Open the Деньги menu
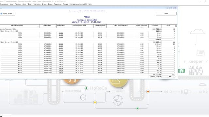This screenshot has width=209, height=117. (30, 4)
